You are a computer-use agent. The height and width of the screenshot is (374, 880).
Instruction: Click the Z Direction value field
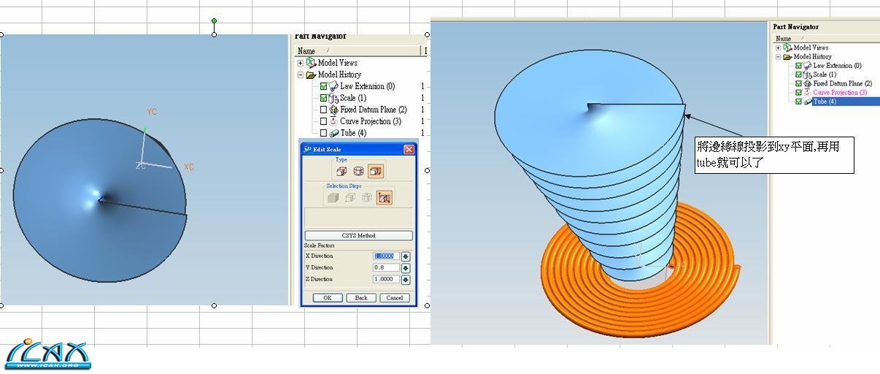pos(387,279)
